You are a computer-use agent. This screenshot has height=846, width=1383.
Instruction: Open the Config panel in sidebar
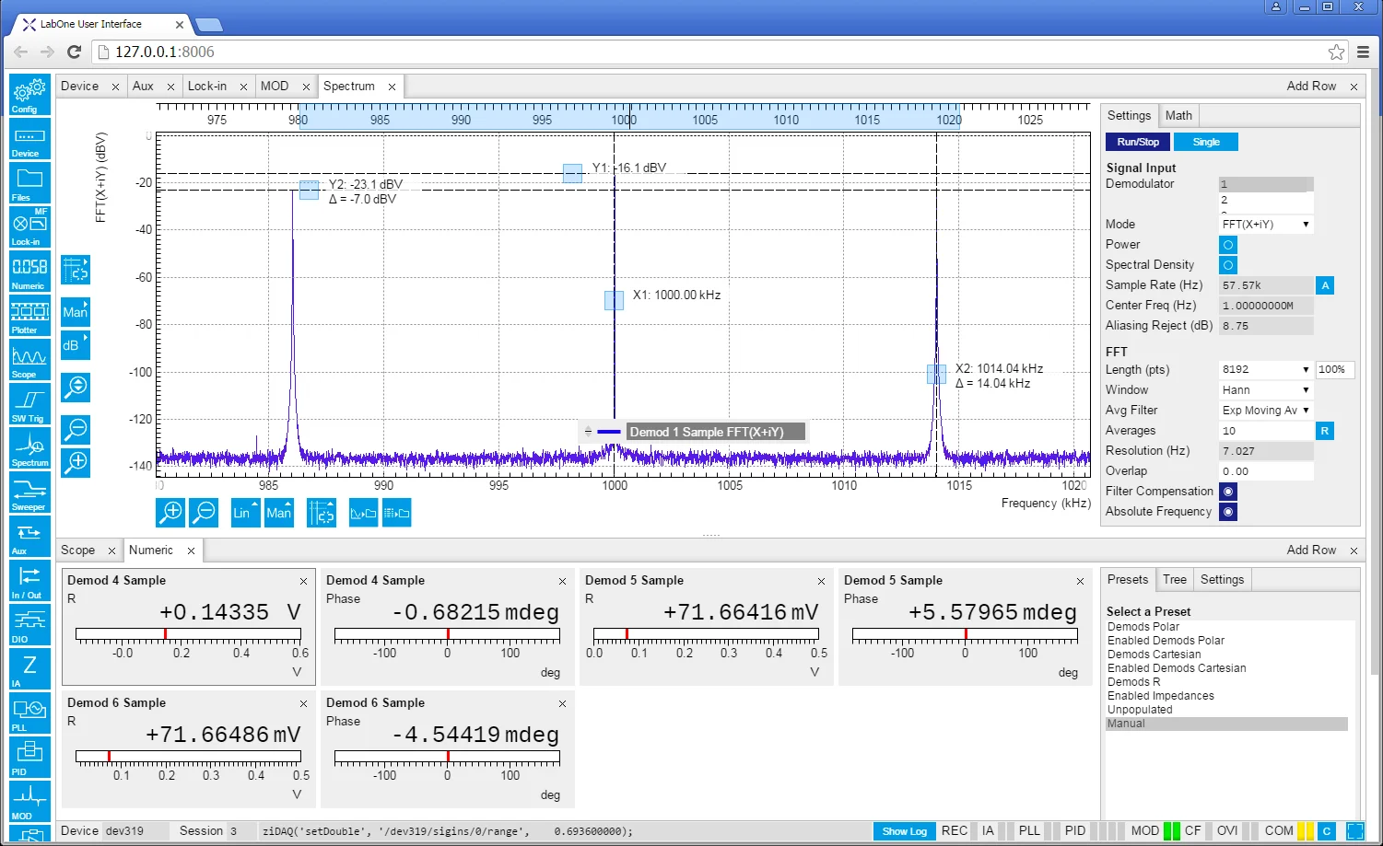pyautogui.click(x=29, y=95)
